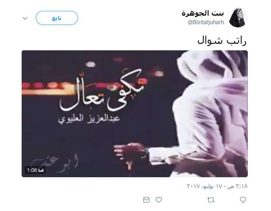The height and width of the screenshot is (211, 271).
Task: Select the tweet text راتب شوال
Action: 222,41
